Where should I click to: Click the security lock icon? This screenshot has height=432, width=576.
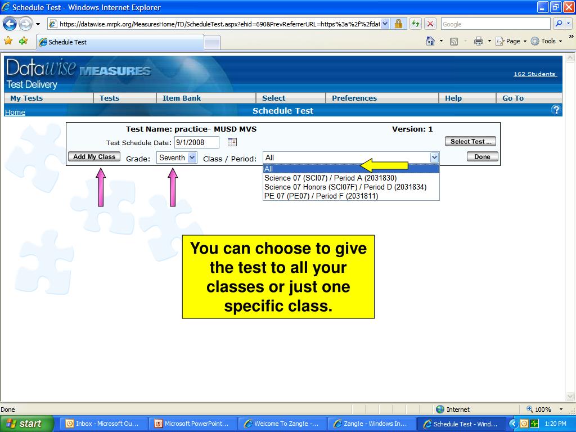pyautogui.click(x=398, y=24)
